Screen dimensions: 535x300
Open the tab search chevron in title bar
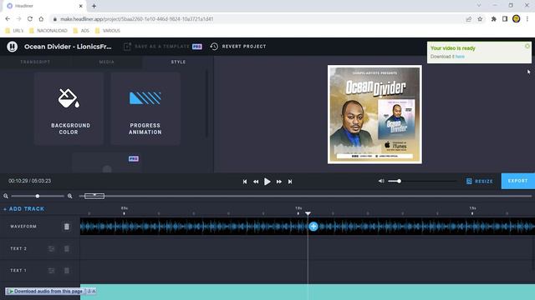coord(479,6)
